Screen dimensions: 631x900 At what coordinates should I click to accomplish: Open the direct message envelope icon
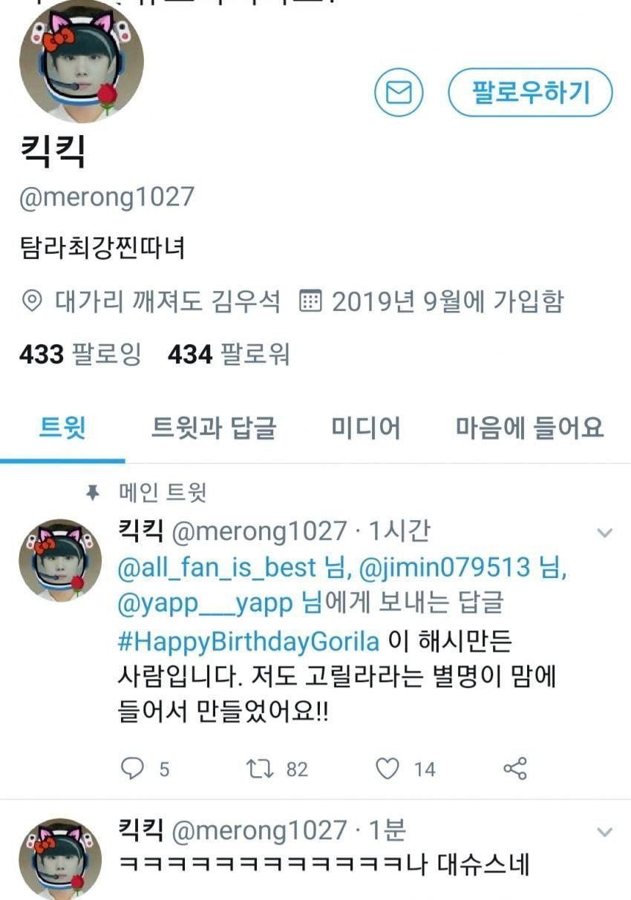point(399,93)
